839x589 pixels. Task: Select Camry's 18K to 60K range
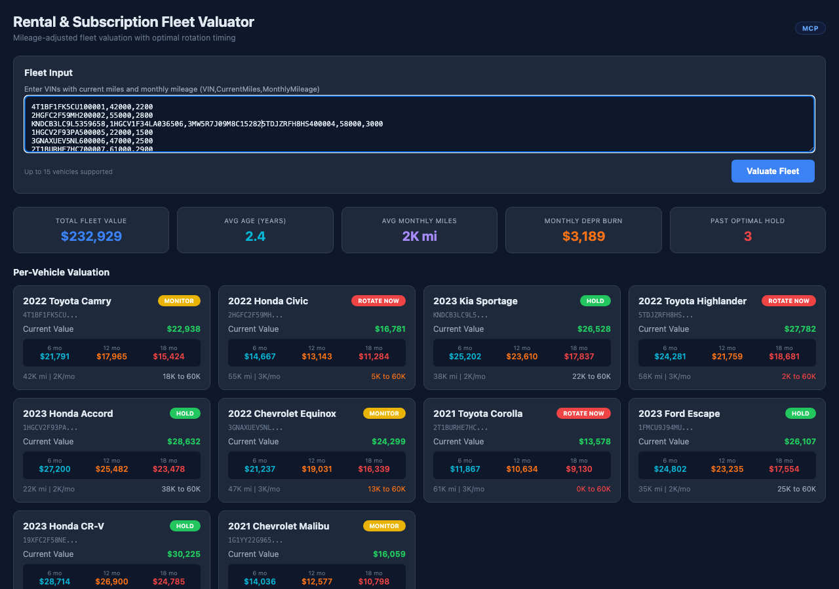click(182, 377)
